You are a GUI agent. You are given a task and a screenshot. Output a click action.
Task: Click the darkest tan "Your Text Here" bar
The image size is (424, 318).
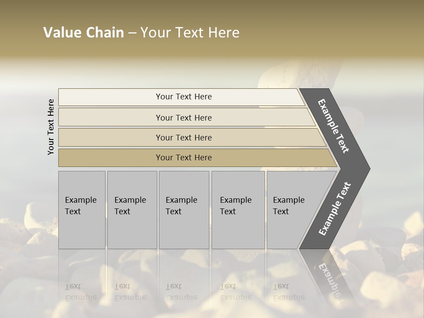(x=184, y=158)
